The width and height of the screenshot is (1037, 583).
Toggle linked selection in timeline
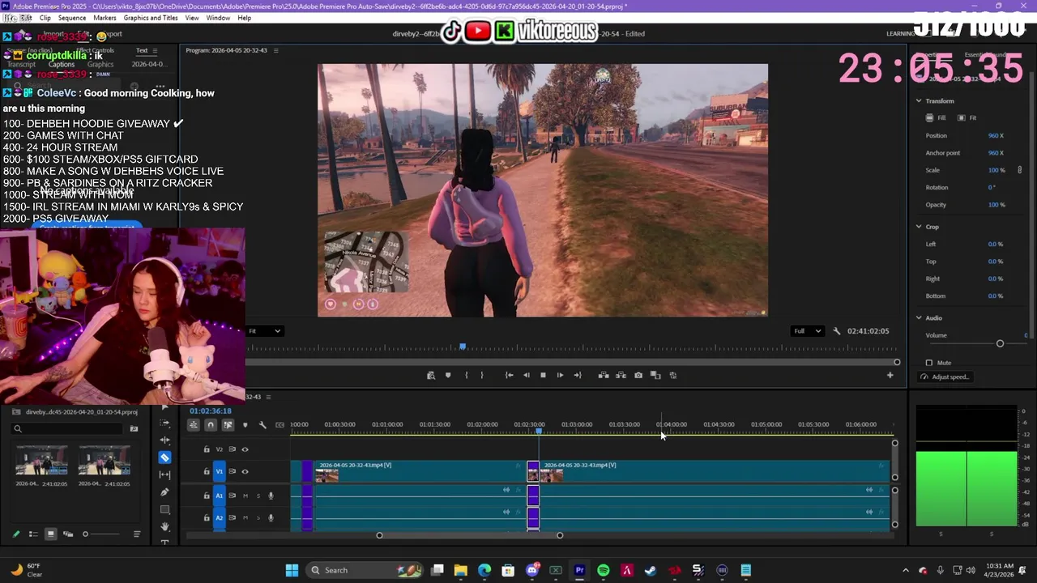tap(228, 425)
